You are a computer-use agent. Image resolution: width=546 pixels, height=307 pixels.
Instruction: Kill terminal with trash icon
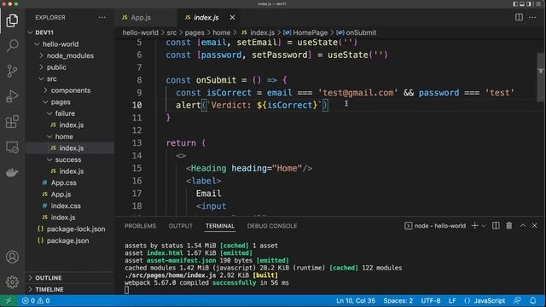pyautogui.click(x=509, y=226)
